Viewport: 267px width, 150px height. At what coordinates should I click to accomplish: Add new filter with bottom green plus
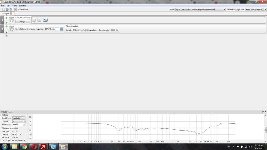(6, 35)
